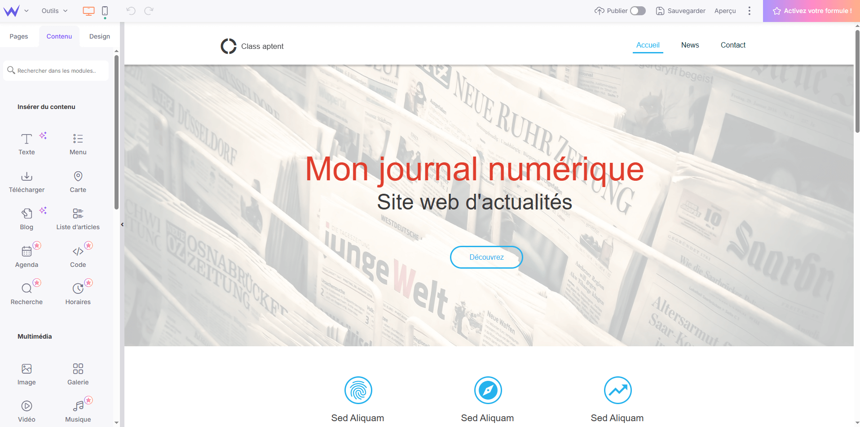The width and height of the screenshot is (860, 427).
Task: Add a Musique module
Action: 78,411
